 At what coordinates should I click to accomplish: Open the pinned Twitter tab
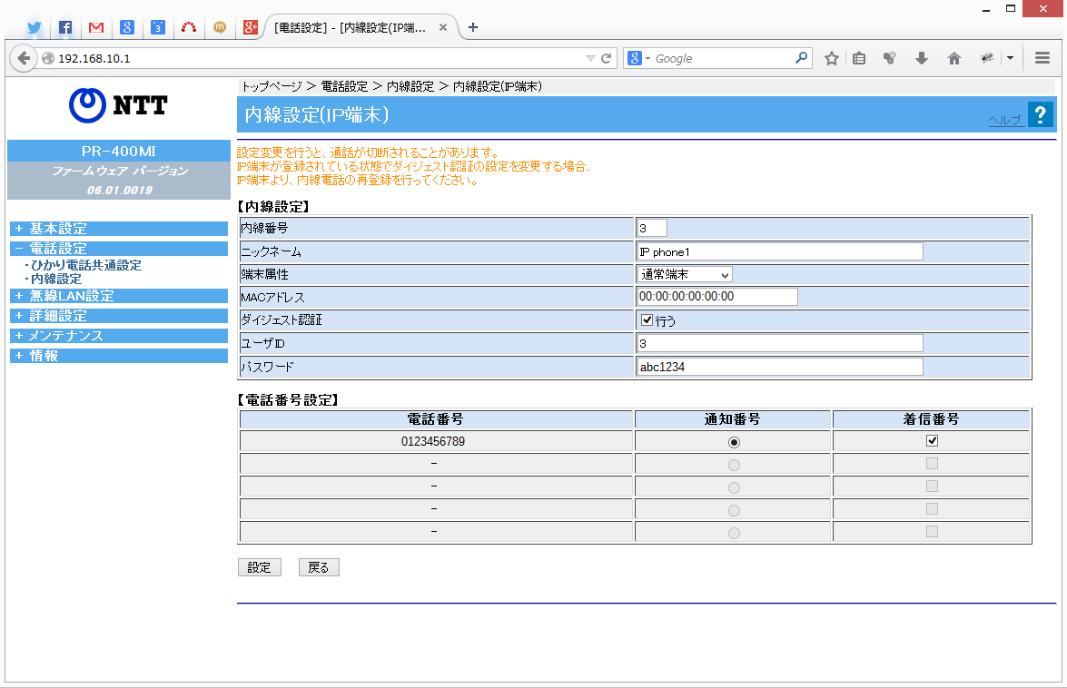coord(34,27)
